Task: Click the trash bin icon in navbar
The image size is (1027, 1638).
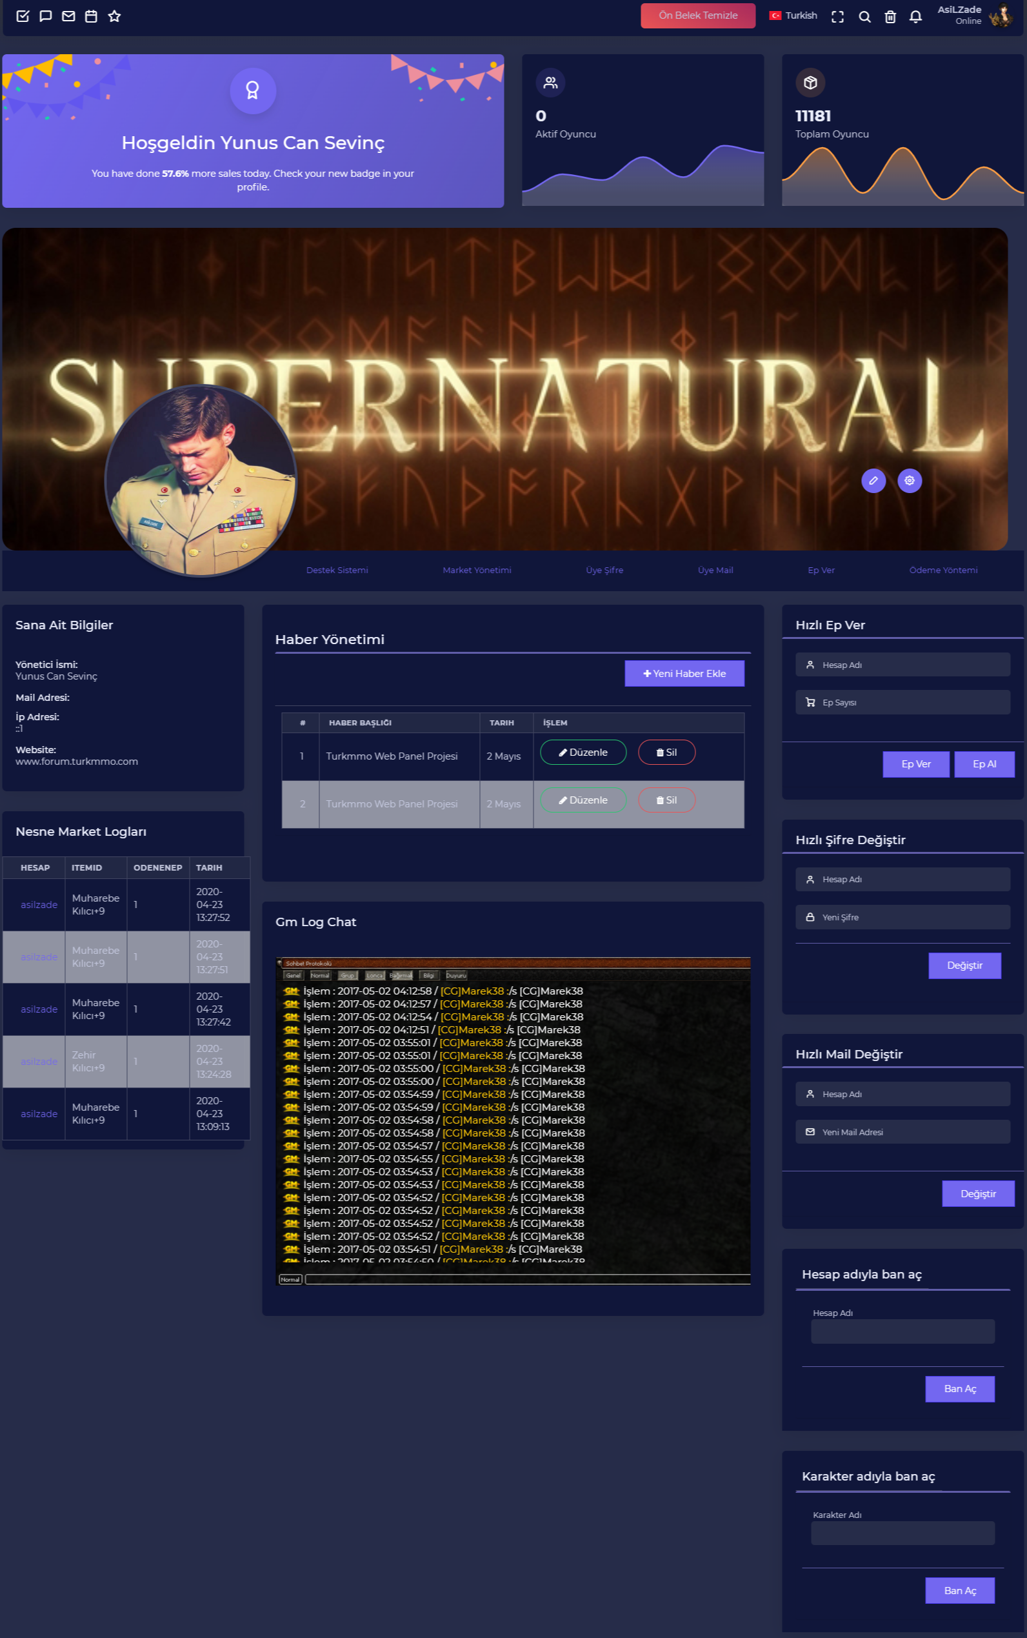Action: 890,17
